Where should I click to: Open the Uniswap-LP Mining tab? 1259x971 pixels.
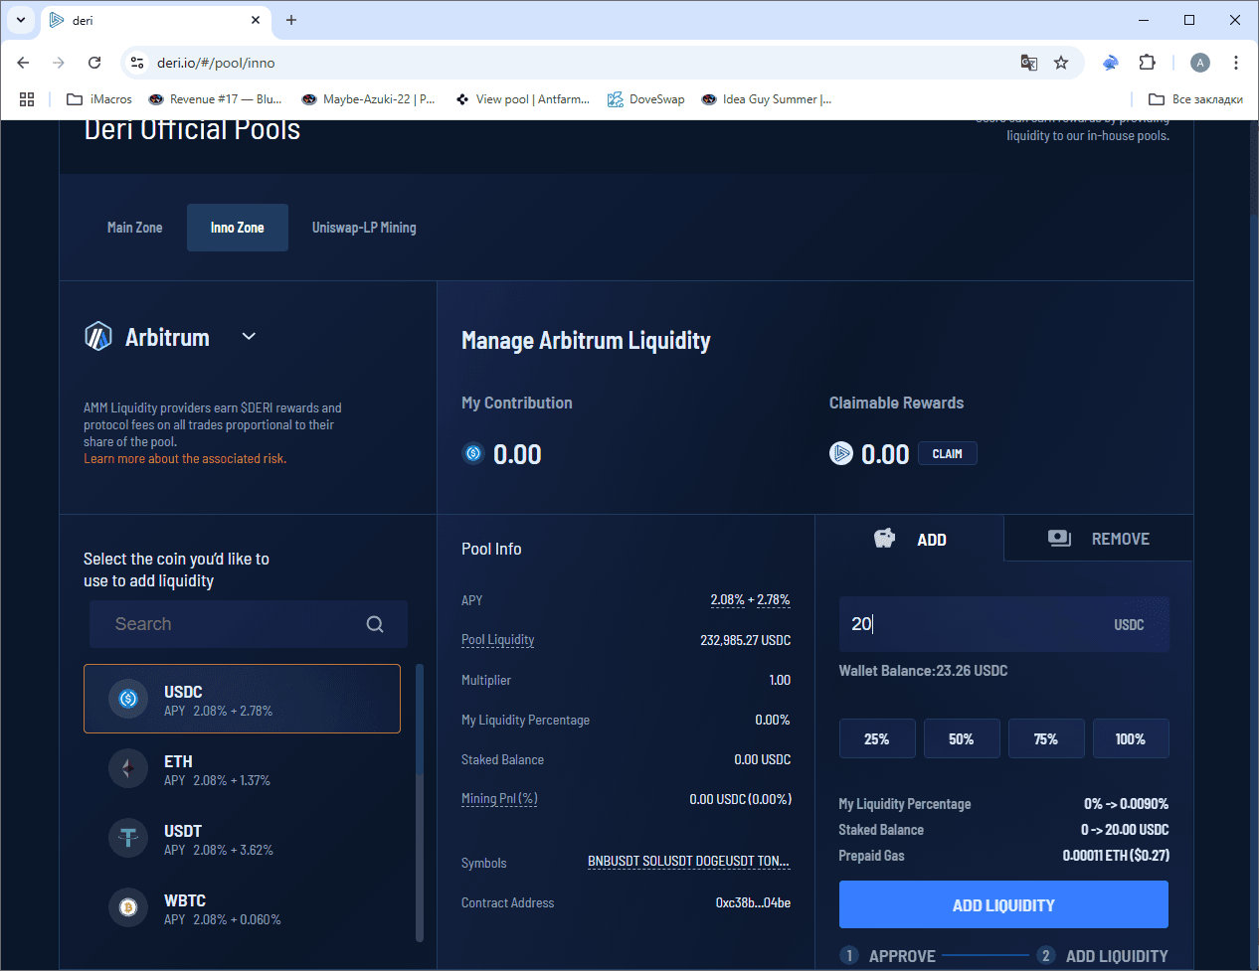[x=364, y=228]
